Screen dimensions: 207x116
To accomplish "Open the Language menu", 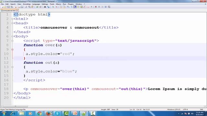I will (36, 4).
